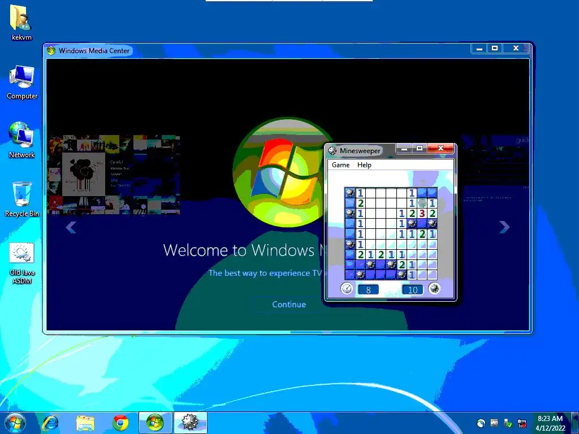Click the Show desktop strip at taskbar end
Screen dimensions: 579x434
(x=574, y=423)
